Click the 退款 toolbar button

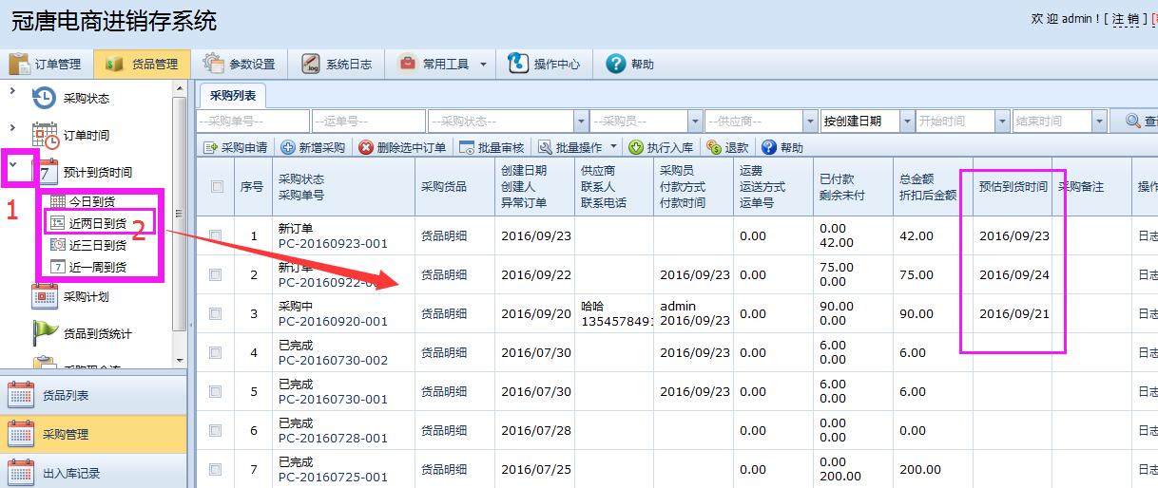727,147
